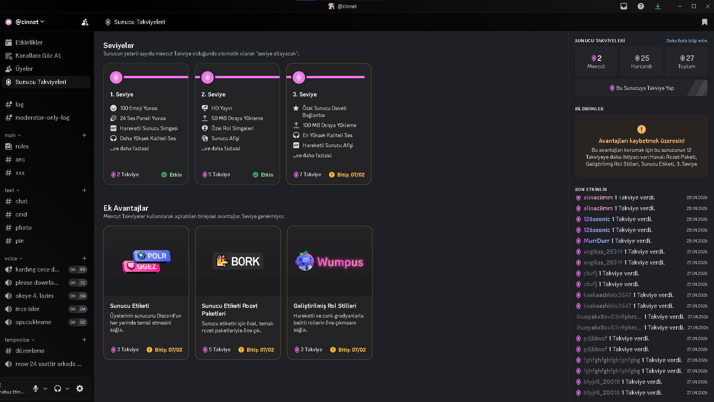Click the Help question mark icon
Viewport: 714px width, 402px height.
point(641,6)
